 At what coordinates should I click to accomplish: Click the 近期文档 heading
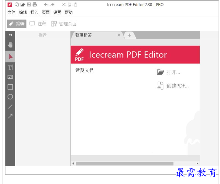[x=85, y=70]
